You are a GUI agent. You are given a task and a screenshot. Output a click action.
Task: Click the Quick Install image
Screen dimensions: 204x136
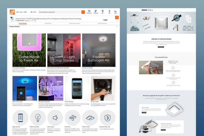tap(103, 88)
